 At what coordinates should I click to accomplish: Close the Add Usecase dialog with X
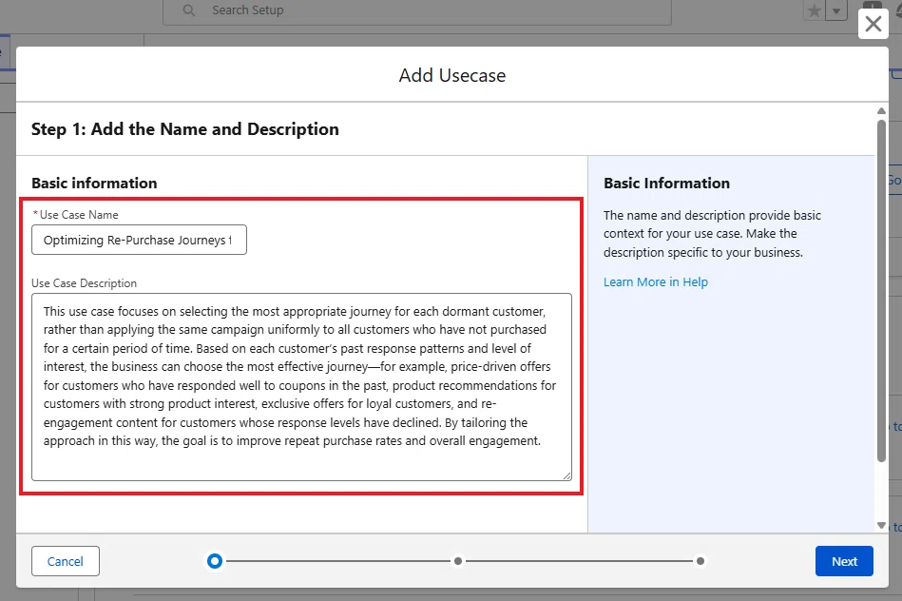(x=873, y=24)
